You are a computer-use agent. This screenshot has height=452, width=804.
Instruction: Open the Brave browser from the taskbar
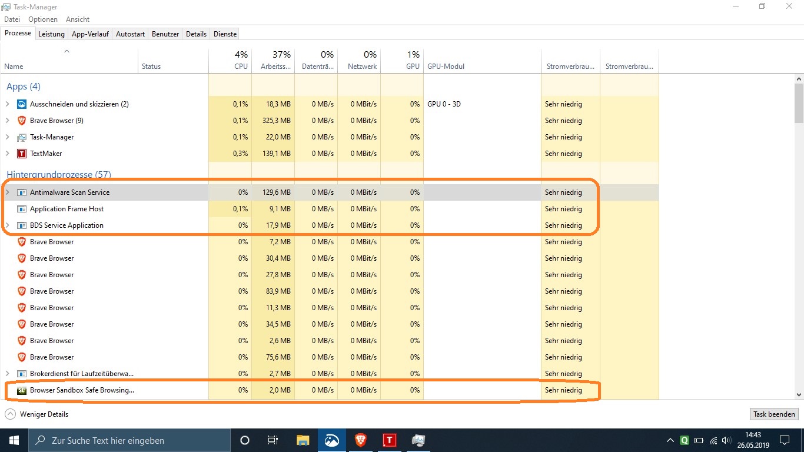360,440
